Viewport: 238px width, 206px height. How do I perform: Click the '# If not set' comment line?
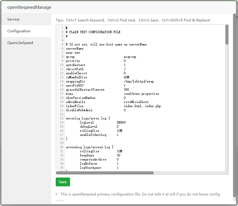[x=106, y=45]
